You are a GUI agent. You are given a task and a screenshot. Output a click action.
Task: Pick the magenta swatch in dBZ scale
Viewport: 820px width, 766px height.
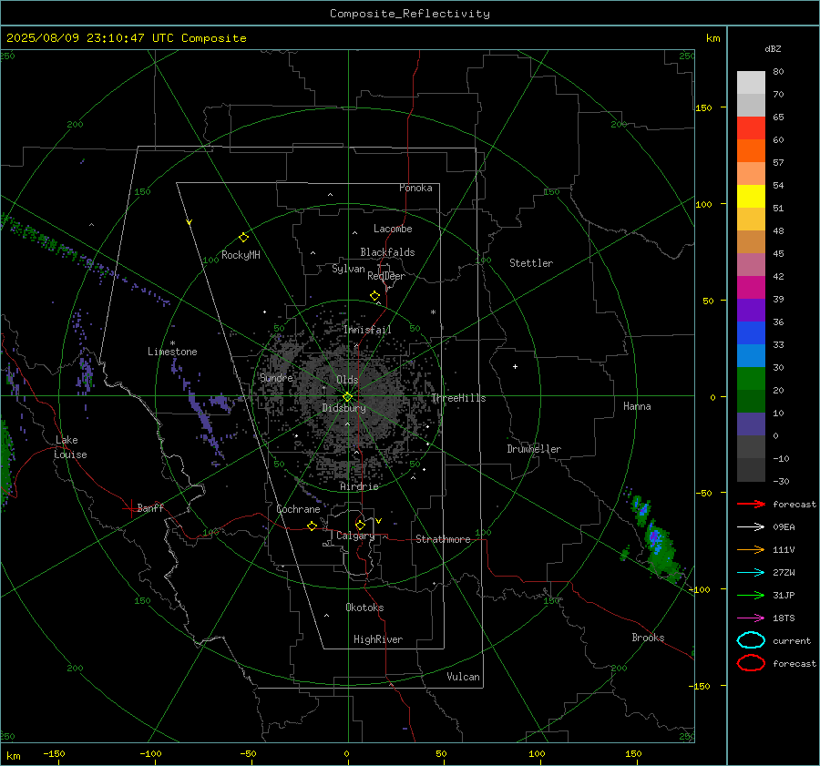click(x=751, y=288)
